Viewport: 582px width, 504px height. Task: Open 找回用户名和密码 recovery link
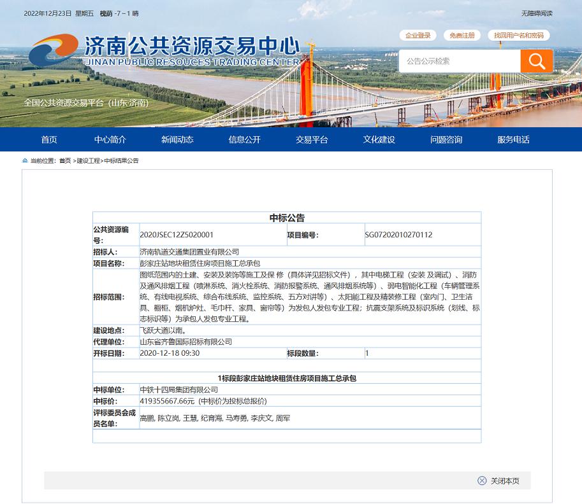point(518,36)
